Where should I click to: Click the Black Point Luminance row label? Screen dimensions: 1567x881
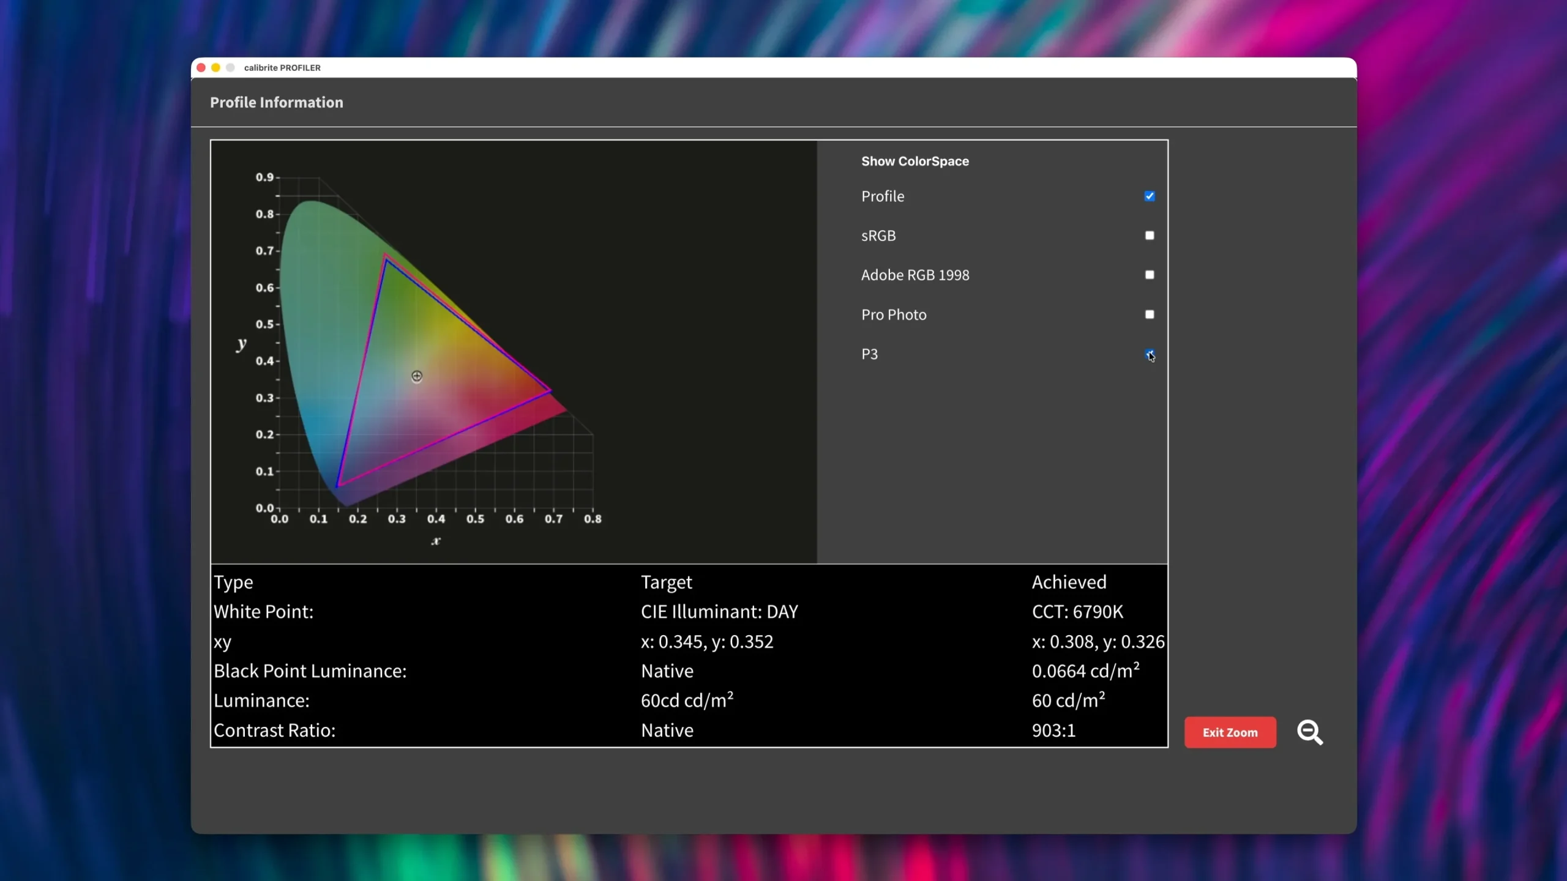310,671
